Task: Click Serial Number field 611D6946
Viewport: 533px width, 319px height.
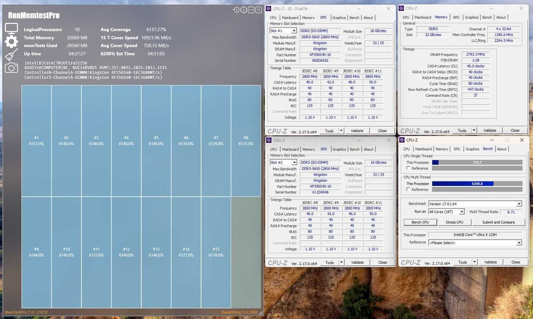Action: tap(320, 192)
